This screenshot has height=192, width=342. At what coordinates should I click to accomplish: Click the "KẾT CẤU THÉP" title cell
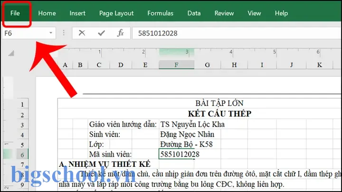pos(219,113)
